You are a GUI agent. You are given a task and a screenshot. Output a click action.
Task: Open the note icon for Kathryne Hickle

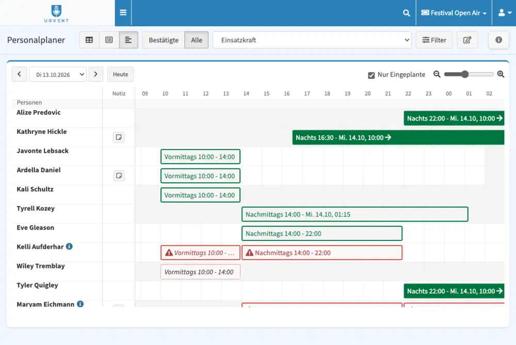pyautogui.click(x=119, y=137)
